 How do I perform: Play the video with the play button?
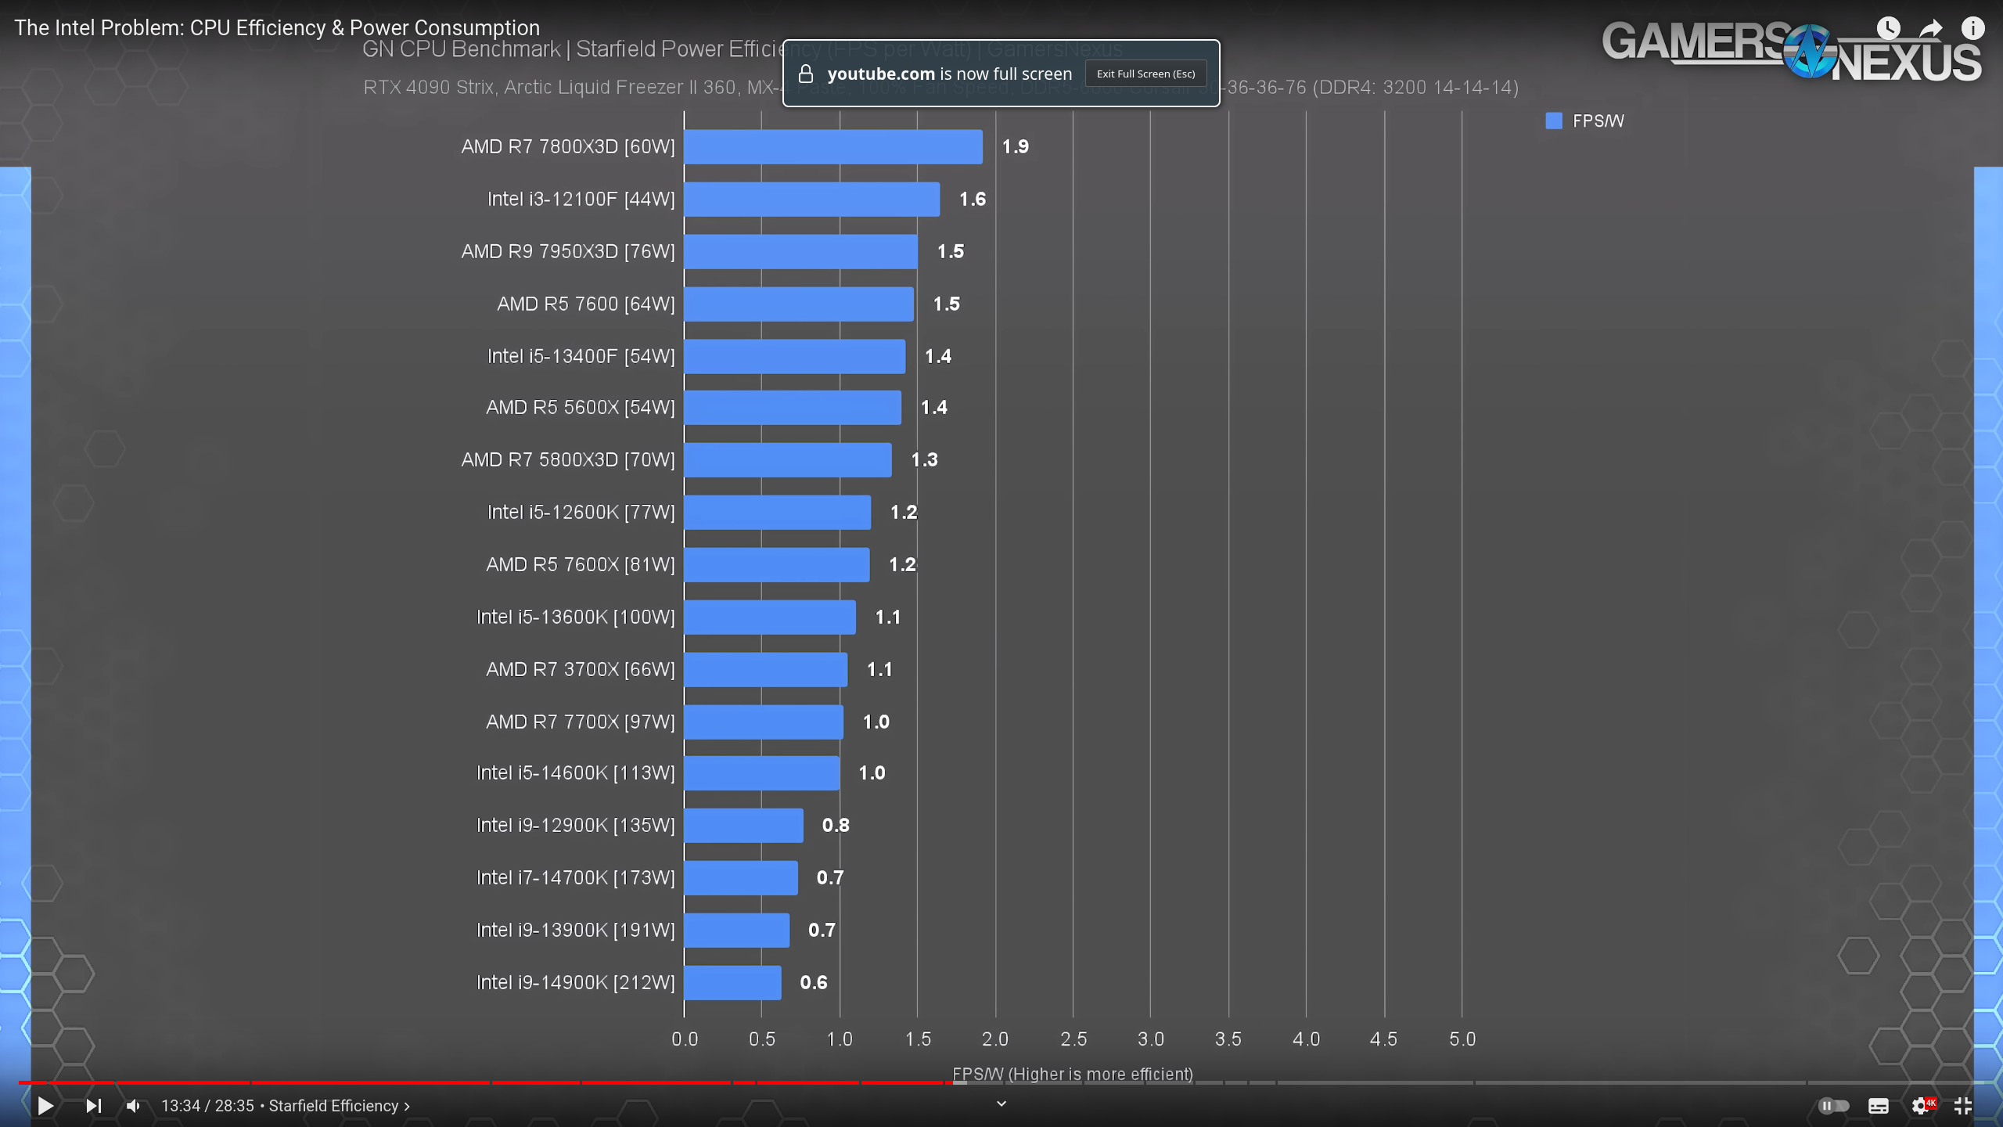click(45, 1106)
